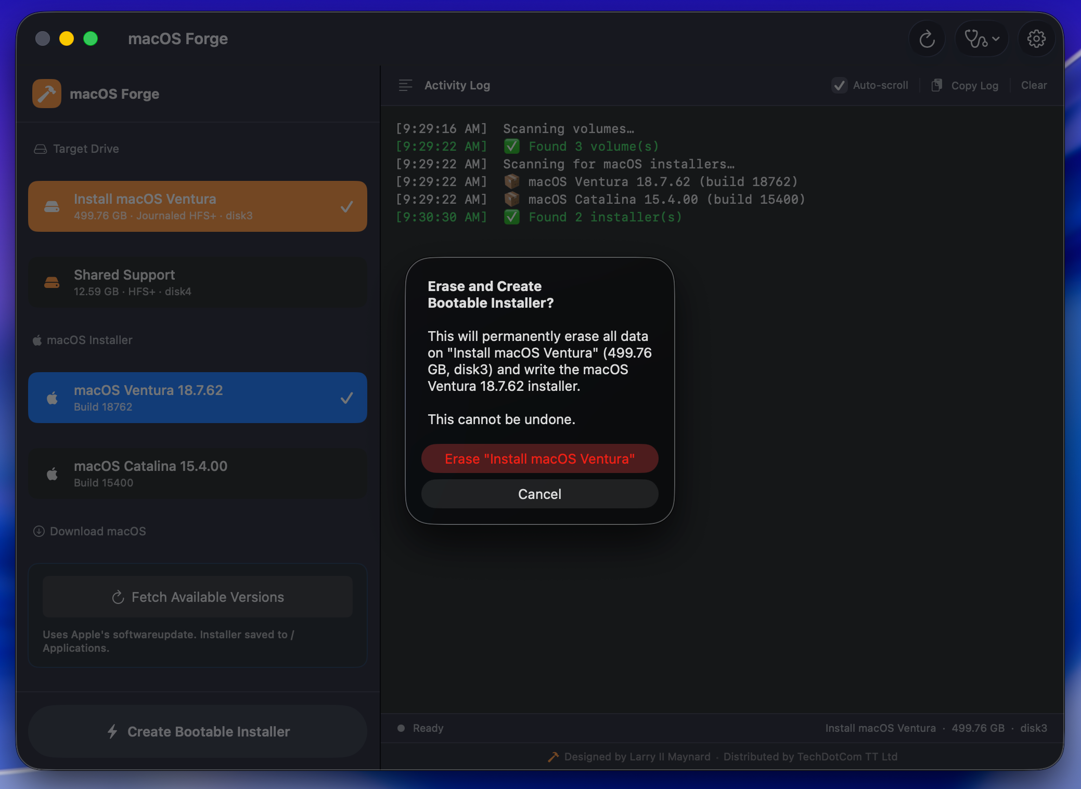This screenshot has width=1081, height=789.
Task: Open settings gear in title bar
Action: point(1036,39)
